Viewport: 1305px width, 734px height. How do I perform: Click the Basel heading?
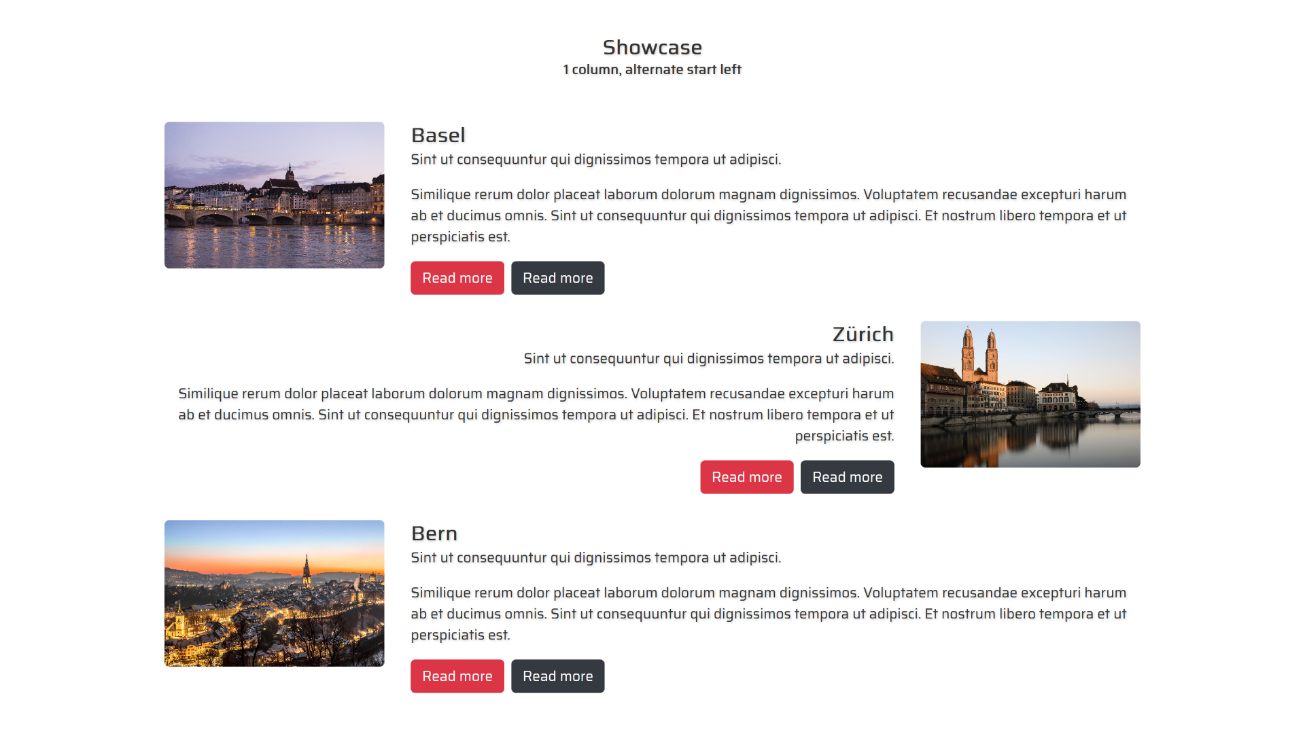(x=438, y=135)
